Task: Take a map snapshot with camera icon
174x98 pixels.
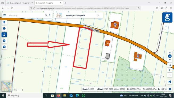Action: 4,47
